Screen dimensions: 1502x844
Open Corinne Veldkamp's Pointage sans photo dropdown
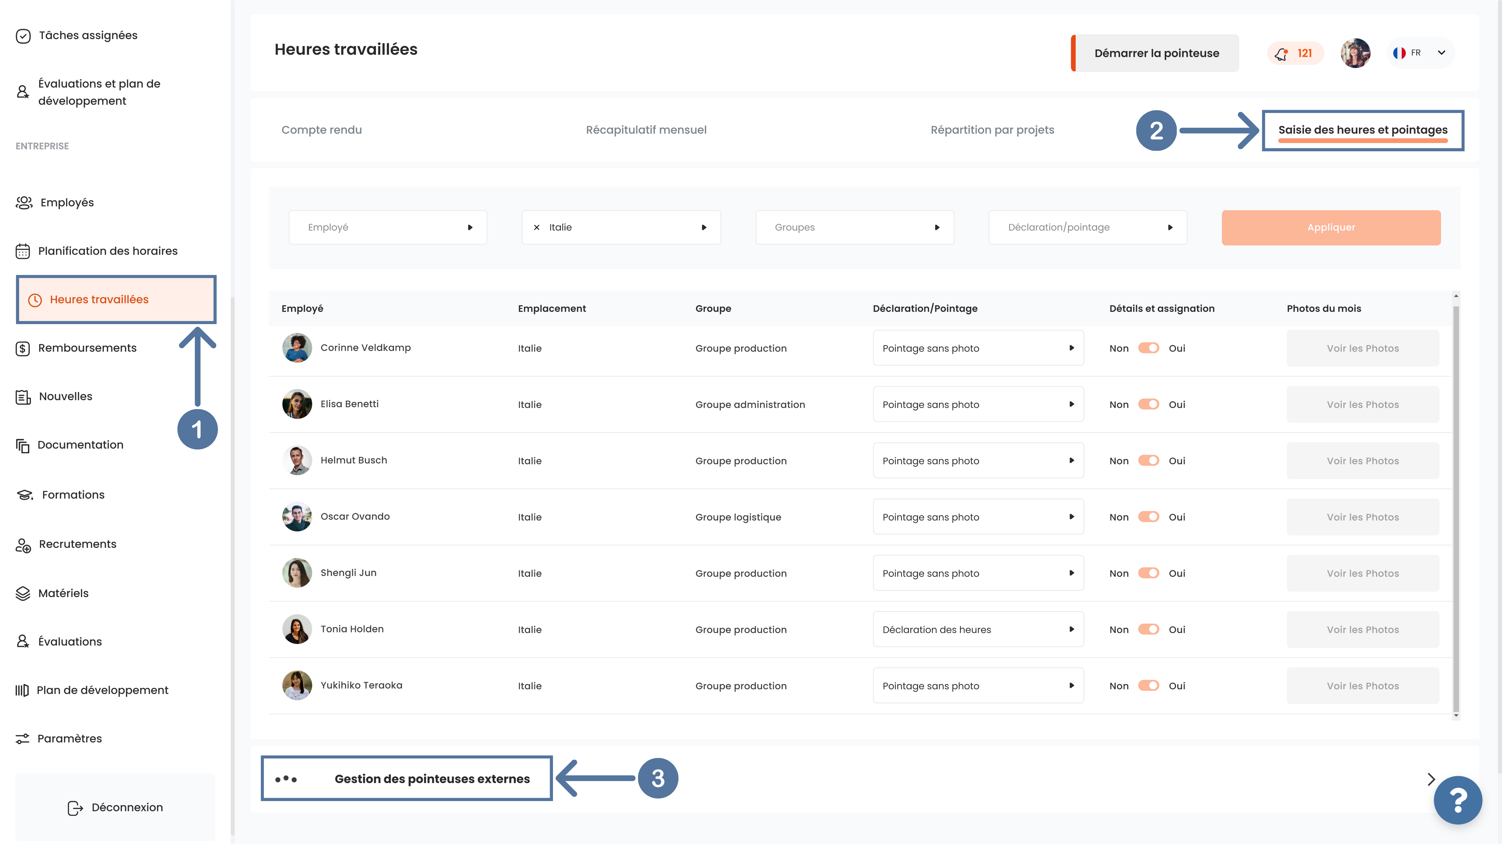tap(978, 348)
